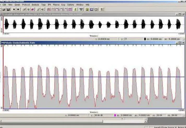Click the magenta window-layout toolbar icon
The height and width of the screenshot is (128, 186).
pos(70,9)
